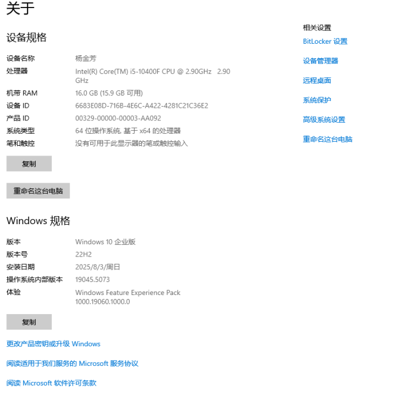The height and width of the screenshot is (393, 409).
Task: Open BitLocker 设置 link
Action: coord(325,41)
